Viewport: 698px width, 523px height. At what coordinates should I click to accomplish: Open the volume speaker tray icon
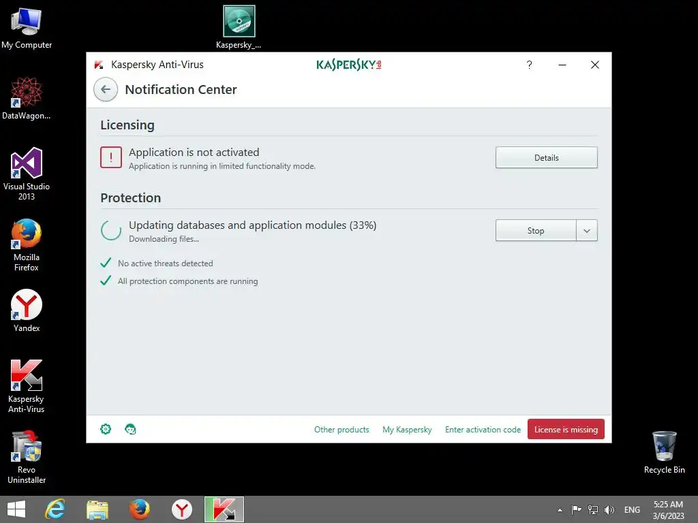point(609,509)
